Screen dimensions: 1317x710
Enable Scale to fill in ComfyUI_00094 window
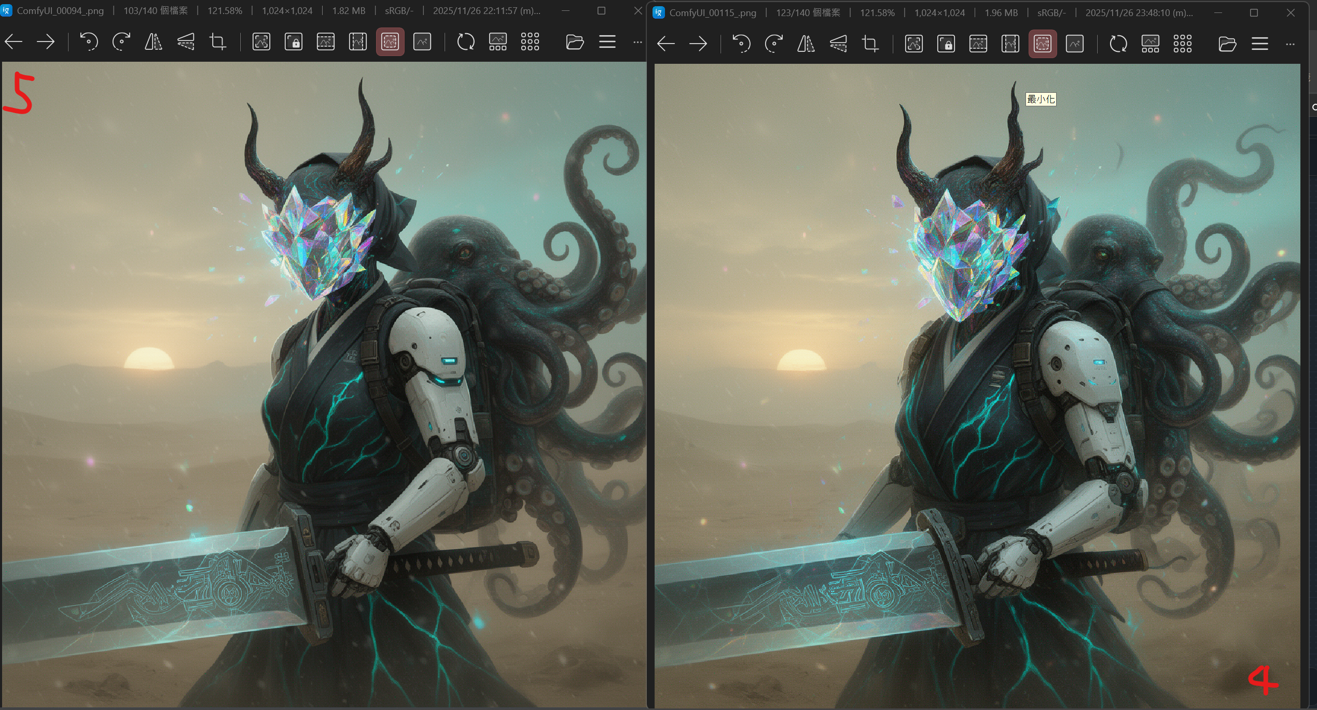click(x=422, y=42)
